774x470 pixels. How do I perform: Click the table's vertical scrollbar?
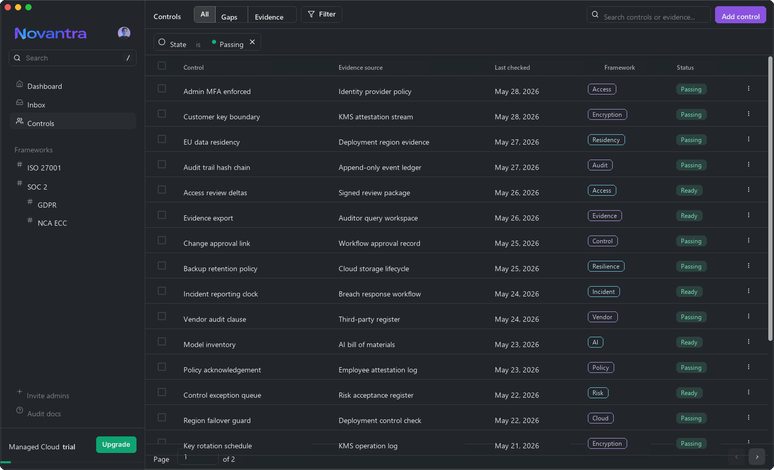(770, 198)
